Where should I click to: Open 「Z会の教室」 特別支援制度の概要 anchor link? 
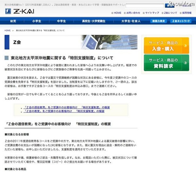[64, 111]
